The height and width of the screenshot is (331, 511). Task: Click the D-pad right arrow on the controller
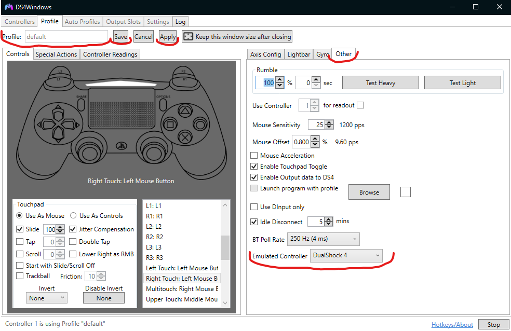[71, 125]
